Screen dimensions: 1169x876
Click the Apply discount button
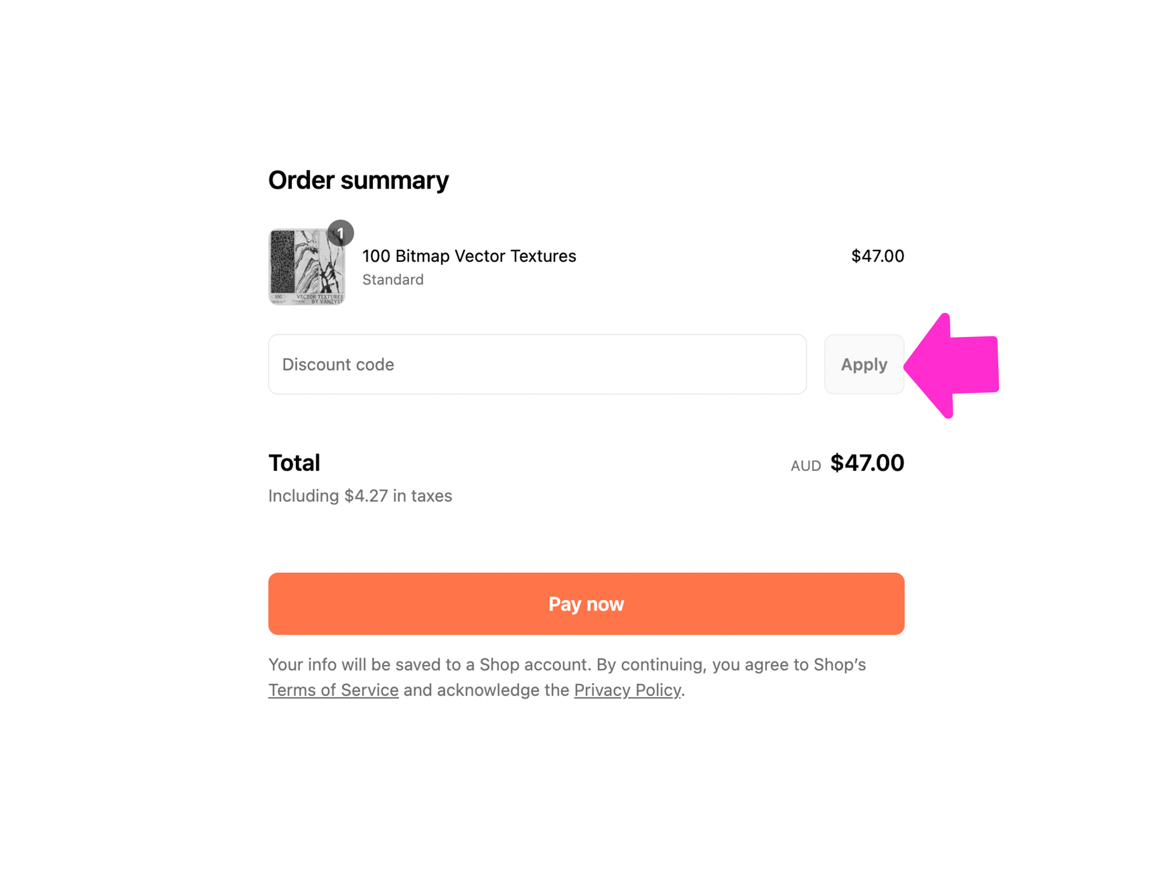tap(864, 364)
